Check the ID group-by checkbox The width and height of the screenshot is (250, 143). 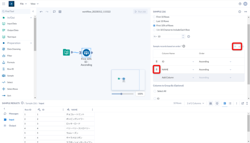tap(155, 98)
